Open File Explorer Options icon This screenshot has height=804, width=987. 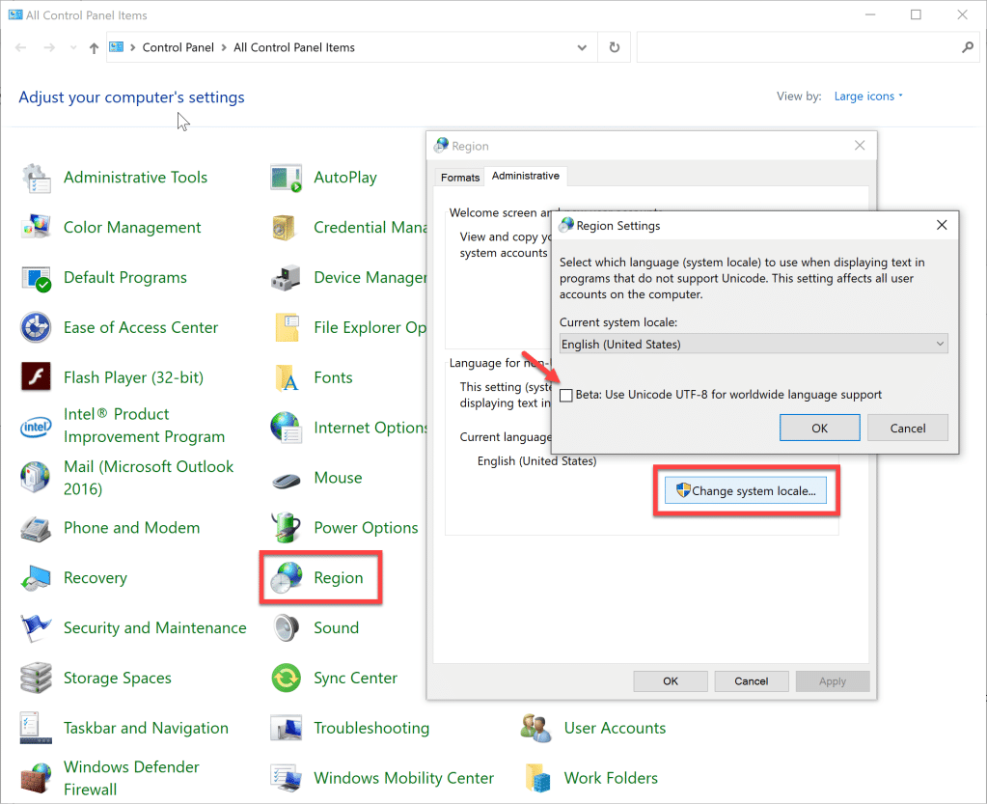pyautogui.click(x=287, y=327)
